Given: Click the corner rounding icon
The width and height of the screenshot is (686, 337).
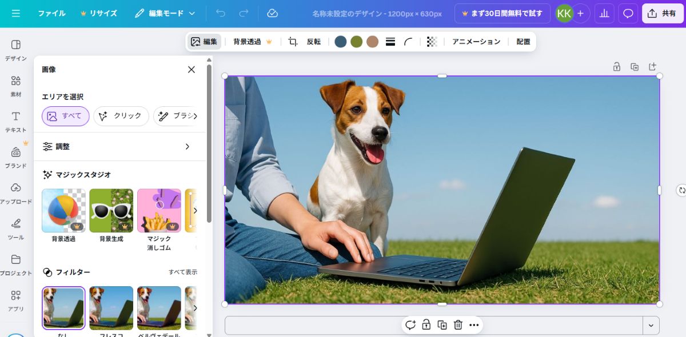Looking at the screenshot, I should (x=408, y=42).
